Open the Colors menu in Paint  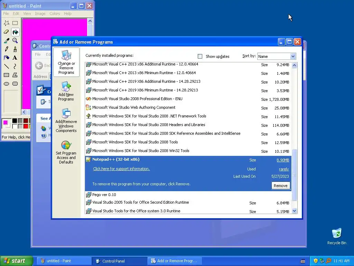point(55,14)
